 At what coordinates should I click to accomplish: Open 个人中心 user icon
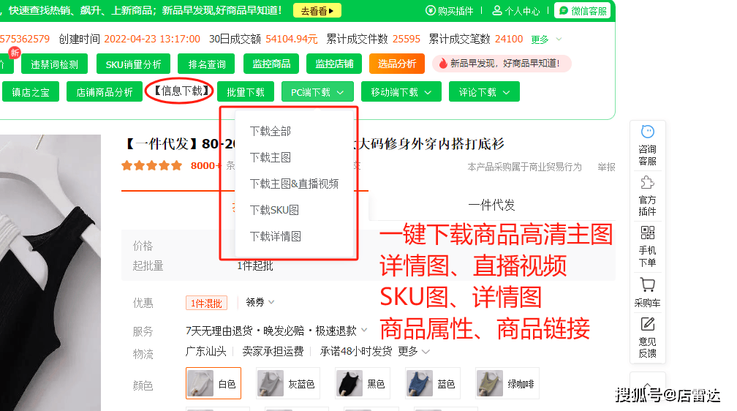point(515,11)
